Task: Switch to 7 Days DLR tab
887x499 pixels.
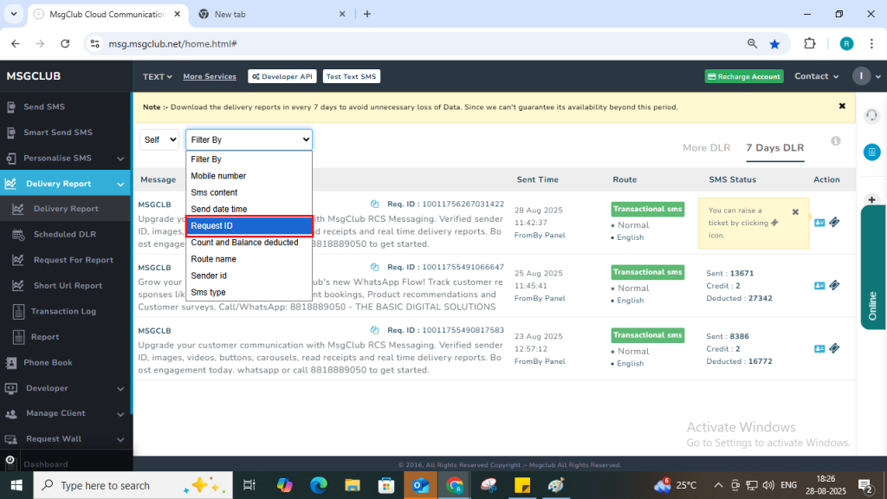Action: tap(774, 147)
